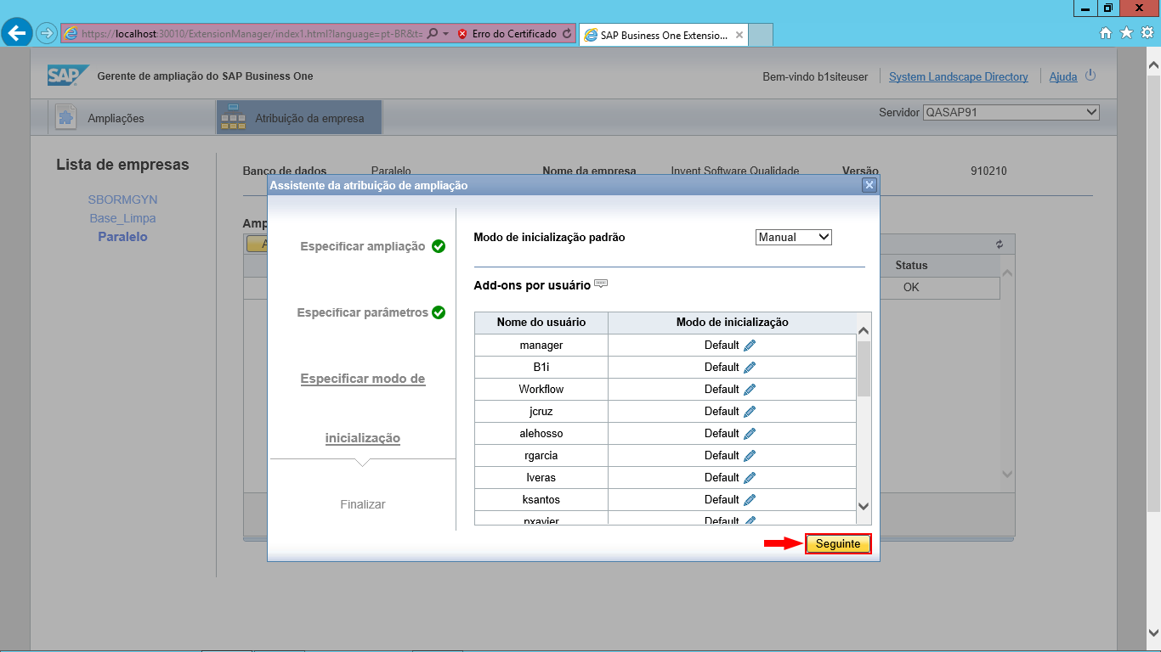Select the ksantos user name cell
This screenshot has height=652, width=1161.
(541, 500)
